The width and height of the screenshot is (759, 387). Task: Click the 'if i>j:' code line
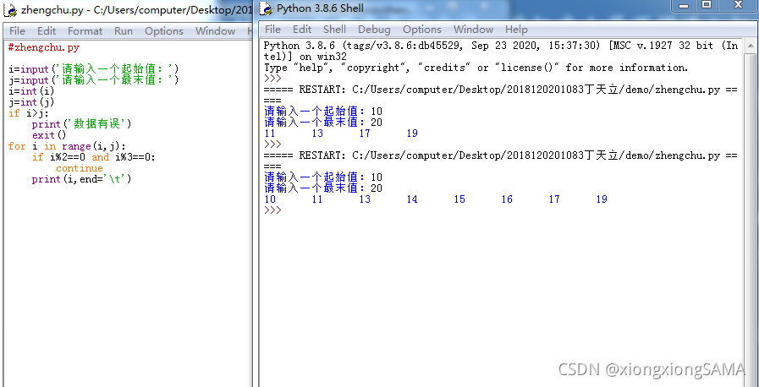29,113
